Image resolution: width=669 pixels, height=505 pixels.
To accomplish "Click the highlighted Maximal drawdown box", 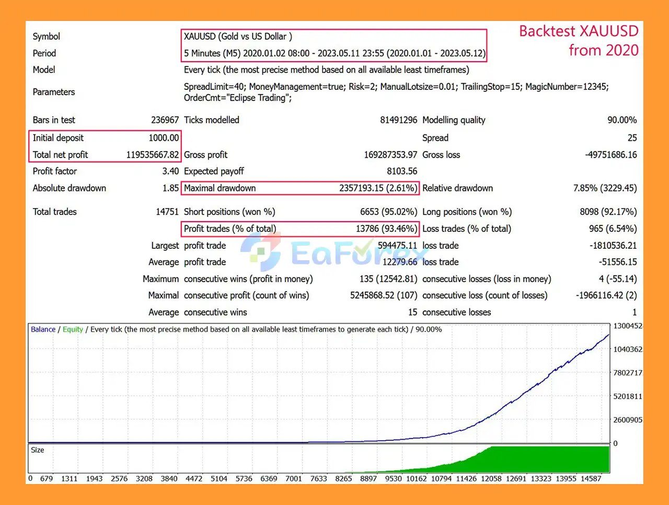I will click(301, 188).
